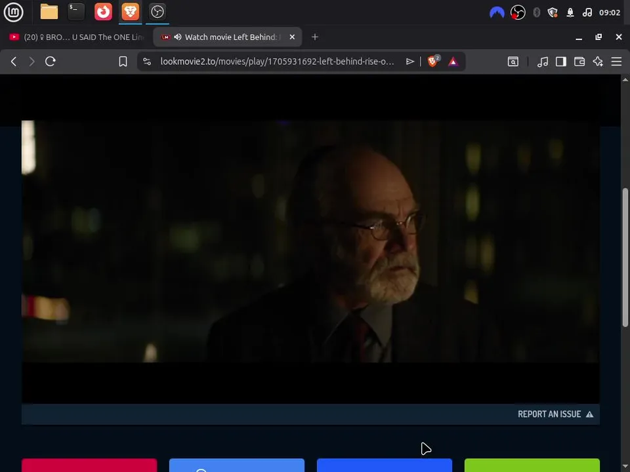
Task: Open the Brave Playlist music icon
Action: coord(543,62)
